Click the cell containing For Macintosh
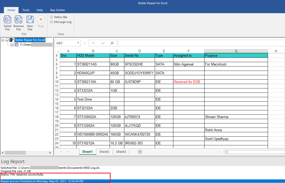 coord(236,64)
